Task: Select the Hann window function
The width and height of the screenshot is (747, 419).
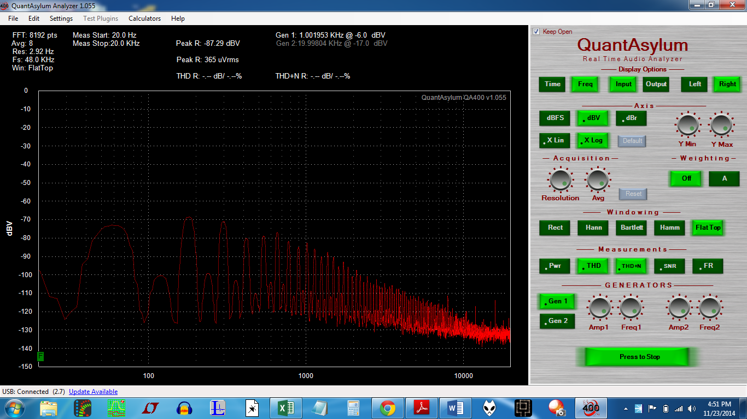Action: [593, 228]
